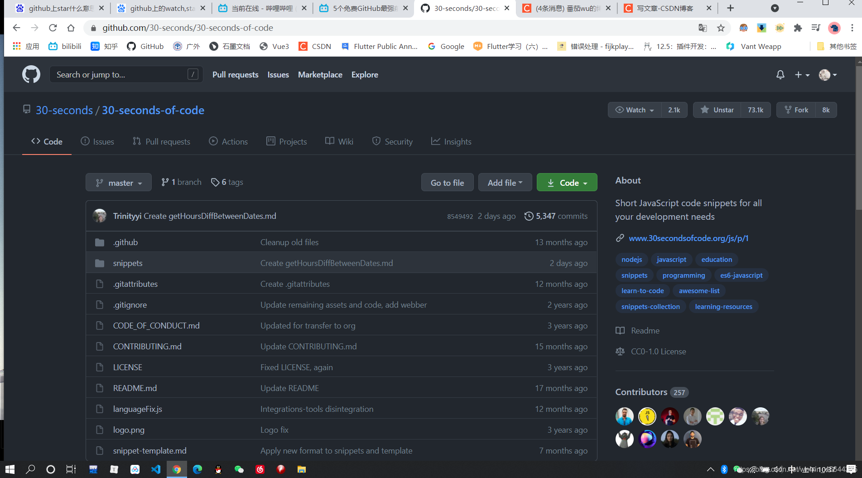Click the page vertical scrollbar
This screenshot has height=478, width=862.
tap(858, 138)
